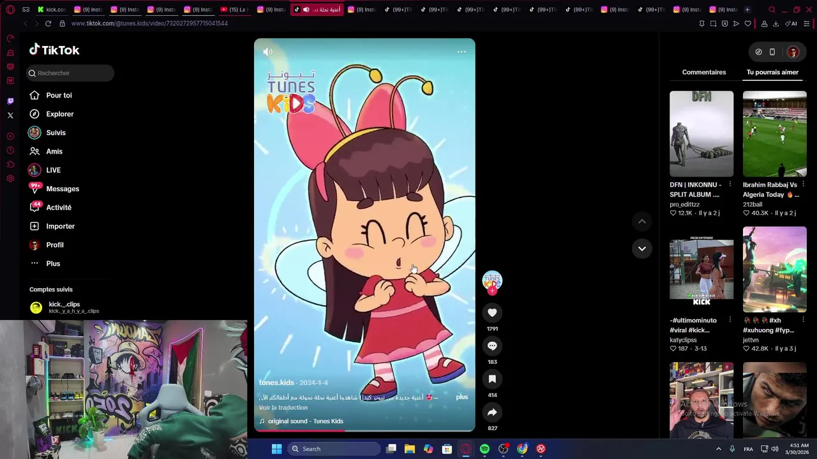Image resolution: width=817 pixels, height=459 pixels.
Task: Open jettvn profile link
Action: pos(751,340)
